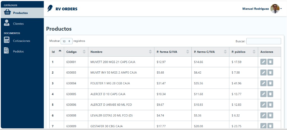Click the Cotizaciones calculator icon
This screenshot has width=287, height=130.
point(7,40)
